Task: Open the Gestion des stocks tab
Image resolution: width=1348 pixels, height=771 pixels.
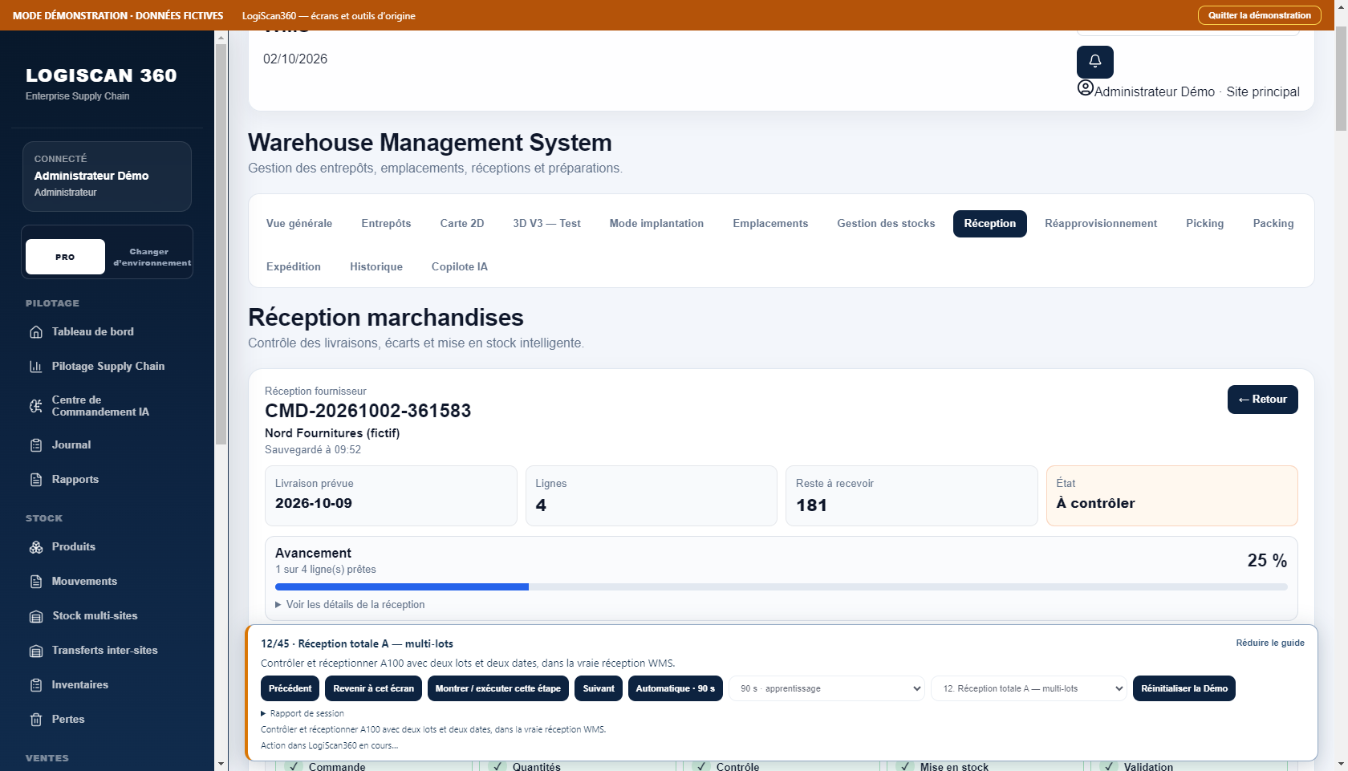Action: pyautogui.click(x=886, y=224)
